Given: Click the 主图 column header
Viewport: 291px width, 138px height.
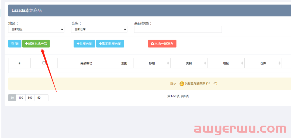Looking at the screenshot, I should [124, 63].
